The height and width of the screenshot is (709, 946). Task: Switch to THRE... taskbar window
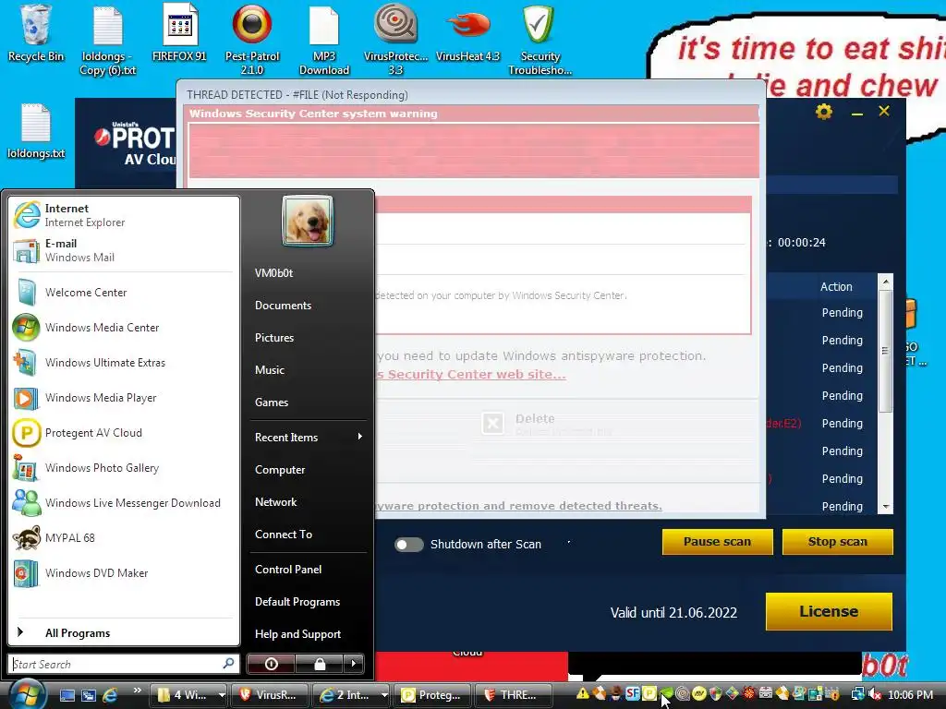pyautogui.click(x=514, y=695)
